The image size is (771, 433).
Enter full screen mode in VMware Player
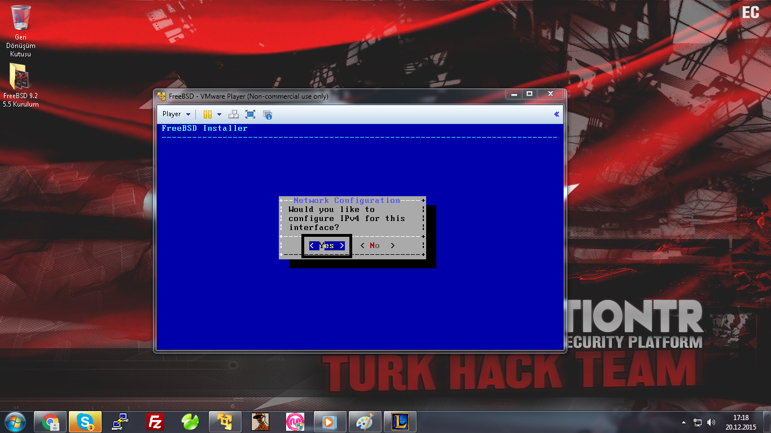point(251,114)
